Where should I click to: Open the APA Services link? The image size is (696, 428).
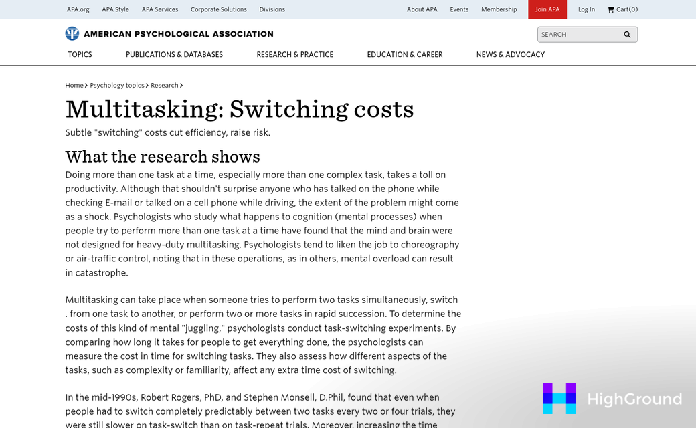click(160, 9)
